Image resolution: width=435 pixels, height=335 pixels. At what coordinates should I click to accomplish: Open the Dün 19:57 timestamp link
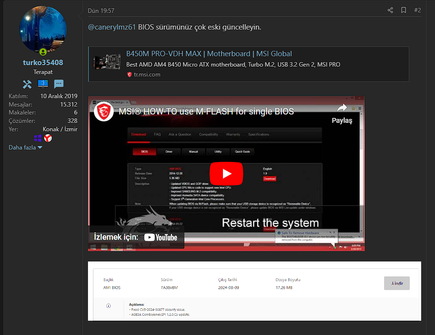tap(101, 11)
